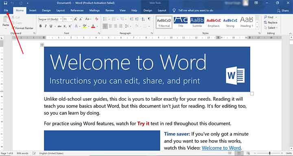
Task: Click the tab selector at ruler corner
Action: [2, 38]
